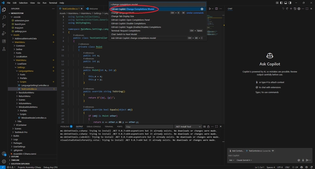Start voice chat with the microphone icon

[303, 160]
